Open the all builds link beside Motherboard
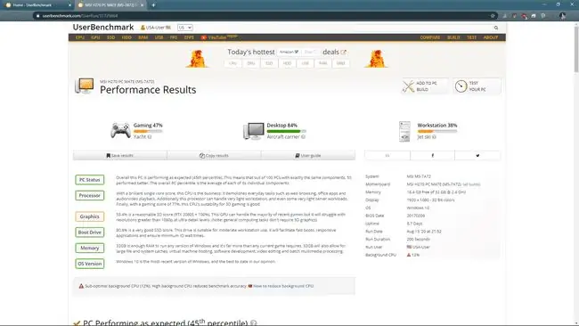Image resolution: width=579 pixels, height=326 pixels. [x=471, y=184]
